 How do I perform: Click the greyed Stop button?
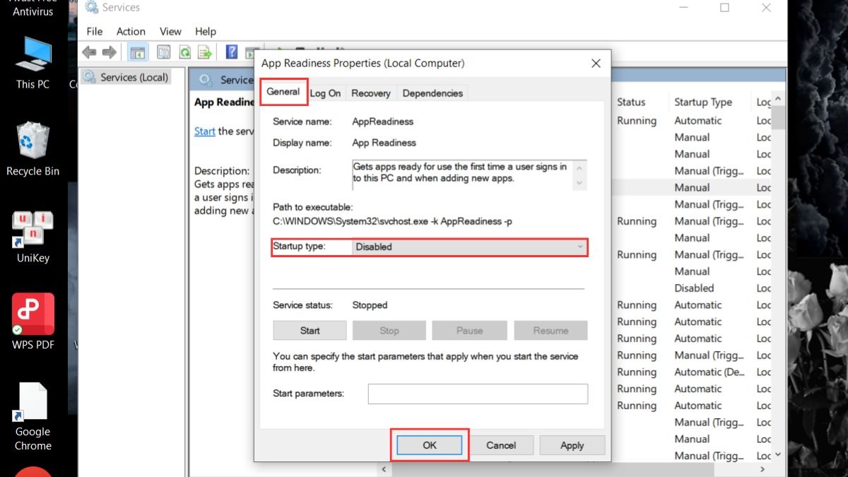pos(389,330)
